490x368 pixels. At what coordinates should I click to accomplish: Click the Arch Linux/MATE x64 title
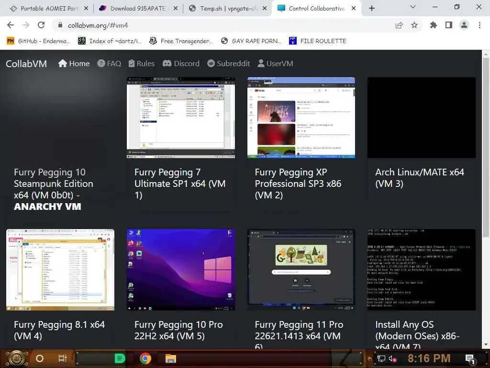pyautogui.click(x=420, y=178)
